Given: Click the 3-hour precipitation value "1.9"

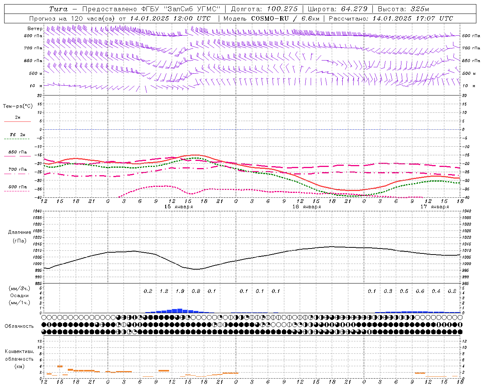Looking at the screenshot, I should [x=180, y=291].
